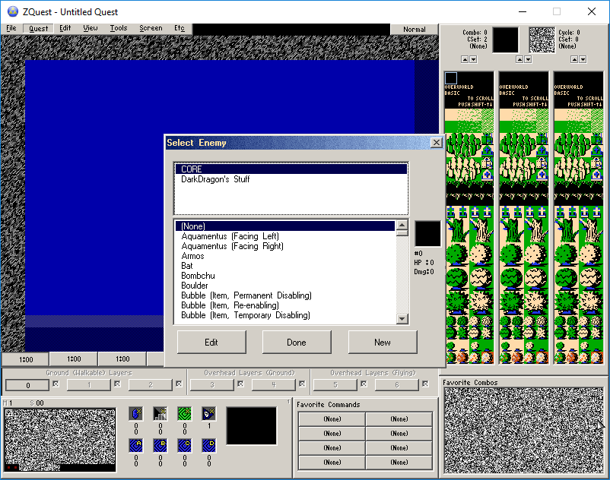610x480 pixels.
Task: Click the New enemy button
Action: coord(383,342)
